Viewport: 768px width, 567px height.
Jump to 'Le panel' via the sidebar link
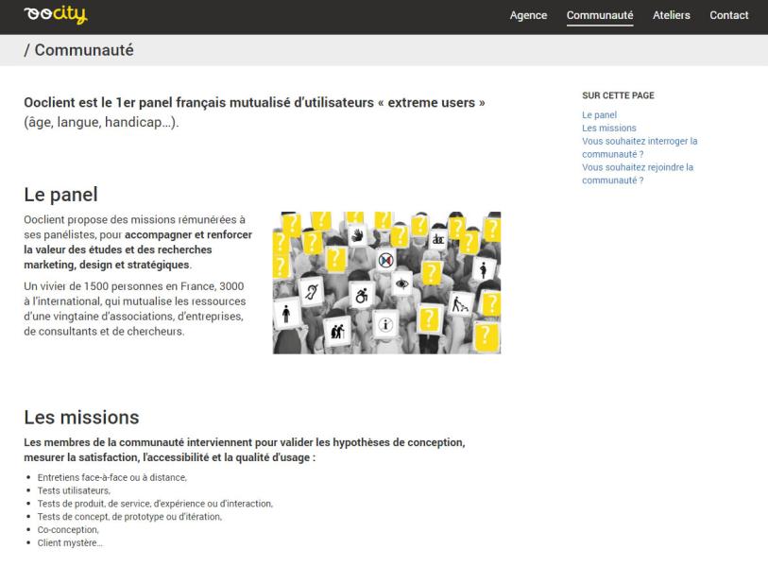pyautogui.click(x=599, y=114)
